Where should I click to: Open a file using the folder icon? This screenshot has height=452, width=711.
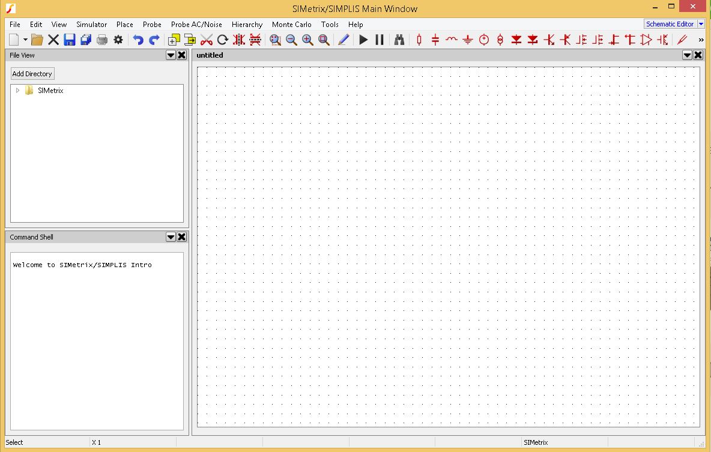coord(37,40)
